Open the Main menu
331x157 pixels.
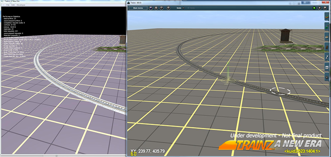point(138,8)
